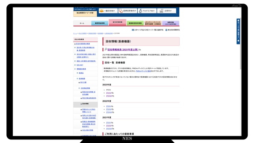
Task: Click the stethoscope icon for 医療従事者向け
Action: tap(121, 11)
